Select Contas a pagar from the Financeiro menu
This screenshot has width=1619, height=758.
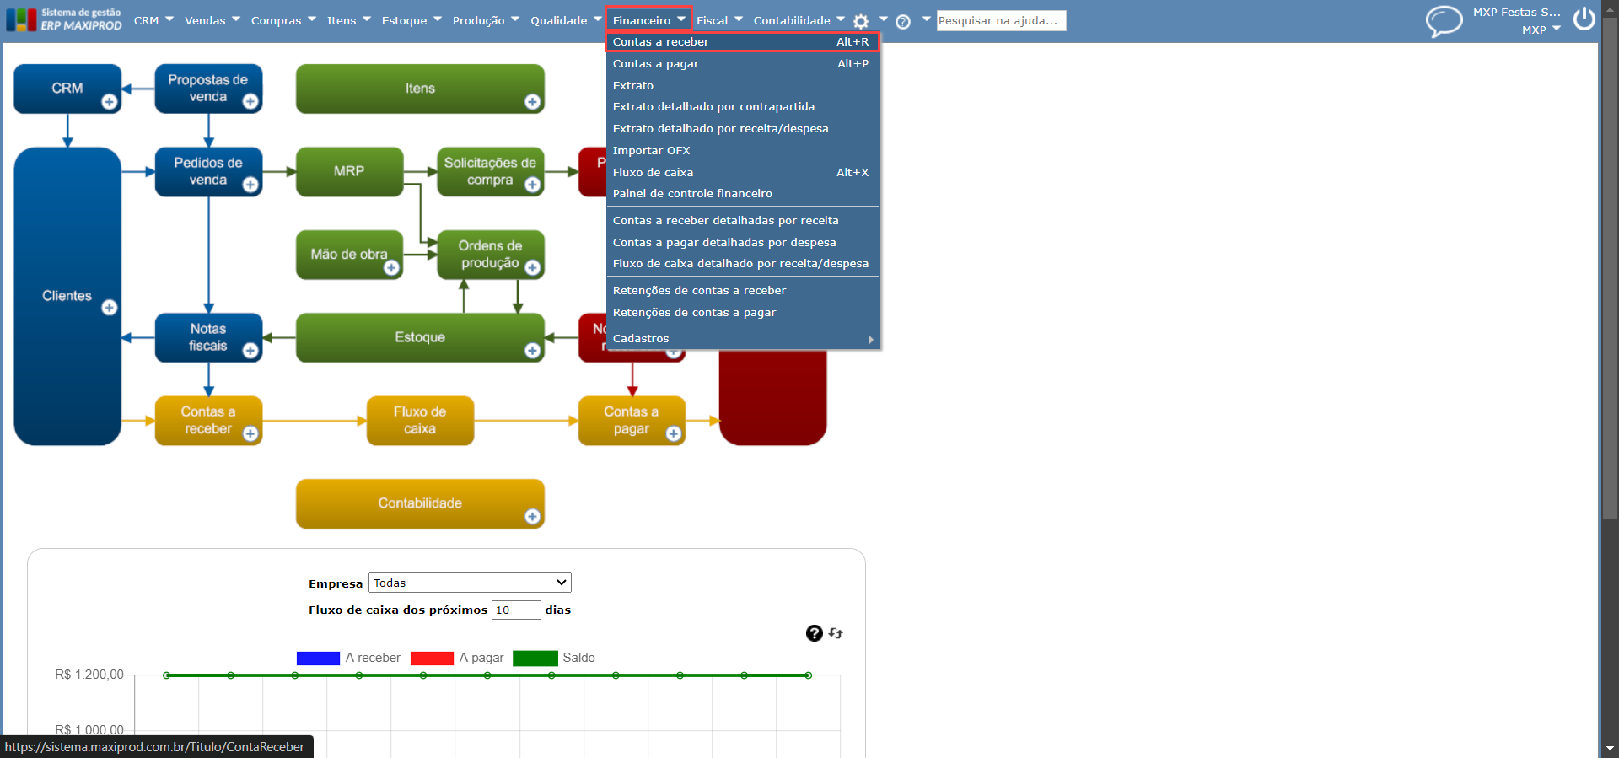742,63
